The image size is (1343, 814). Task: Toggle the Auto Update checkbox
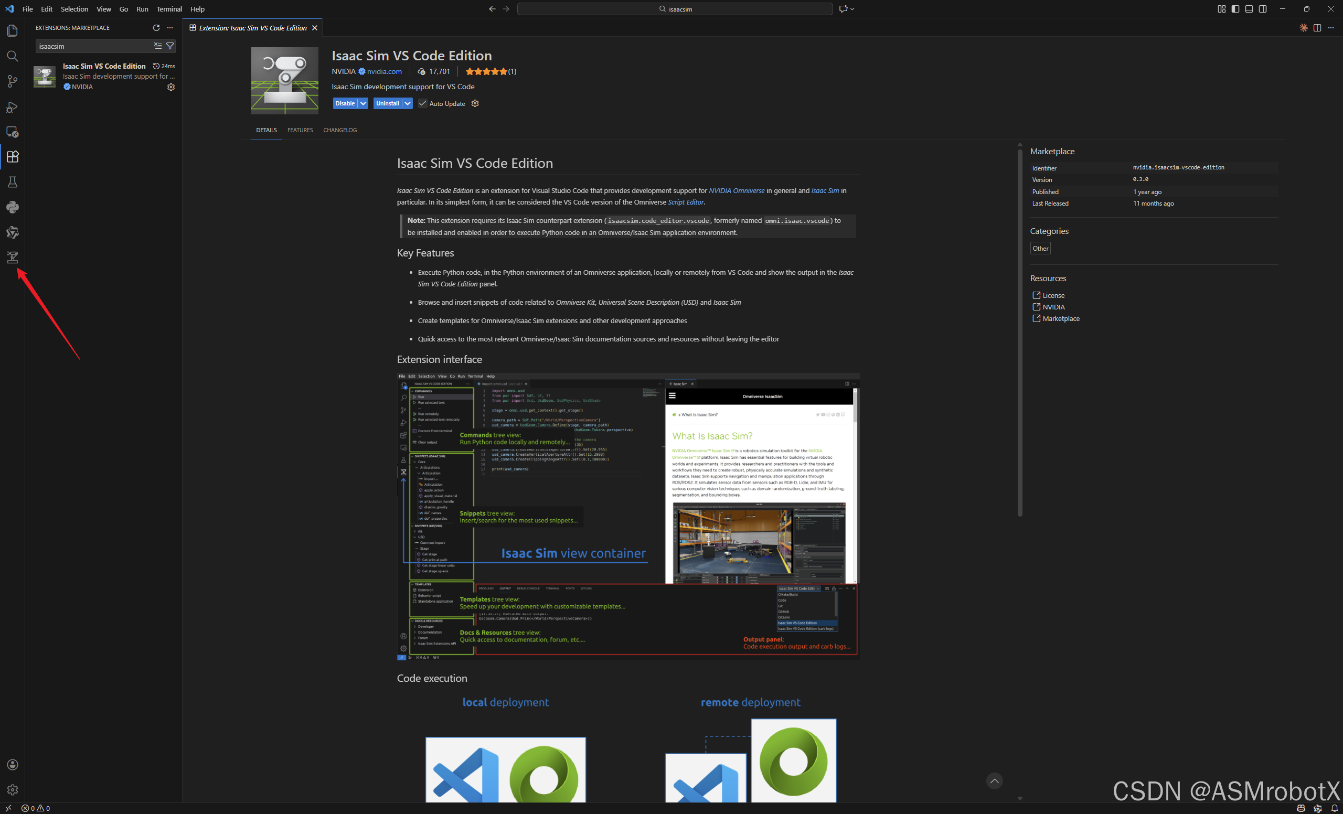[422, 103]
